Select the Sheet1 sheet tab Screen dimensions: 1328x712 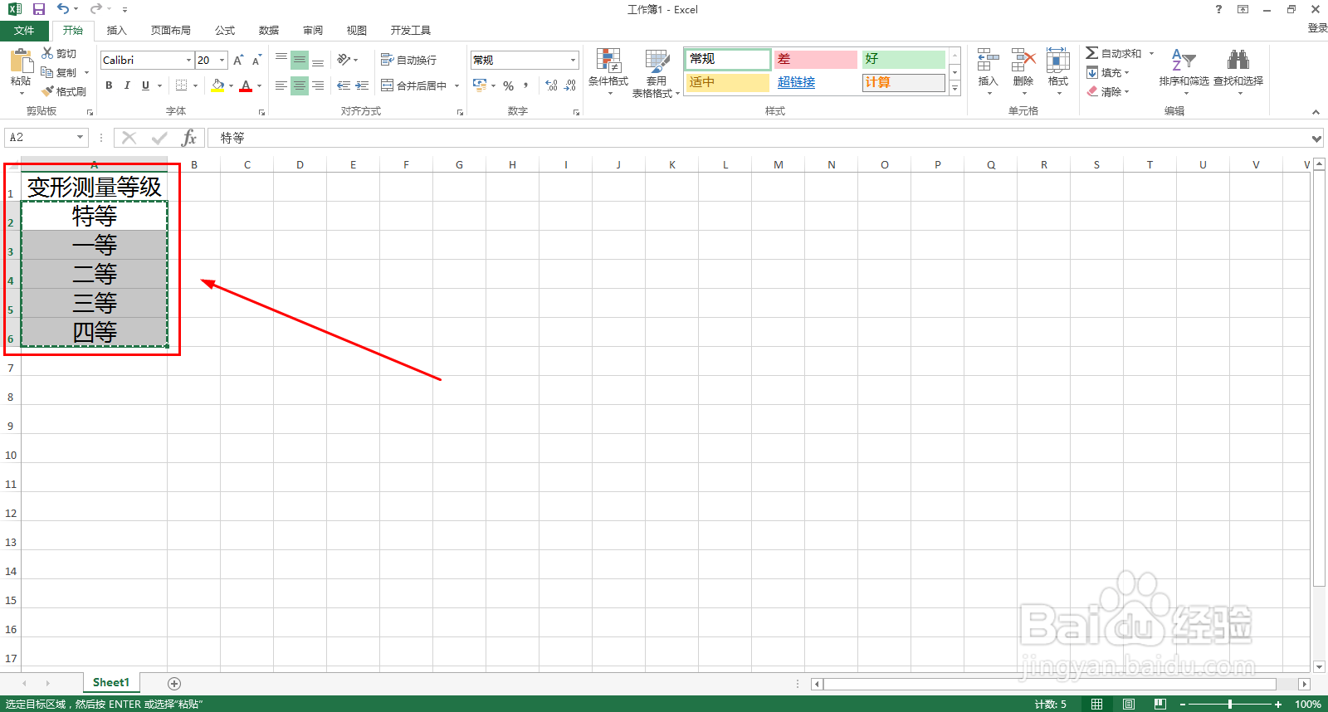point(111,682)
